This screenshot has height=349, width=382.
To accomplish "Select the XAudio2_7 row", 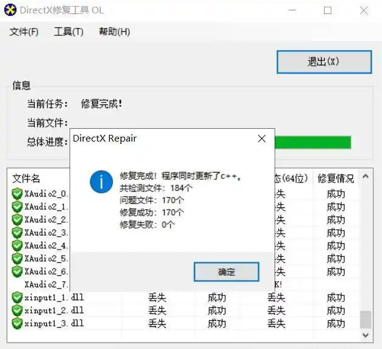I will point(46,284).
